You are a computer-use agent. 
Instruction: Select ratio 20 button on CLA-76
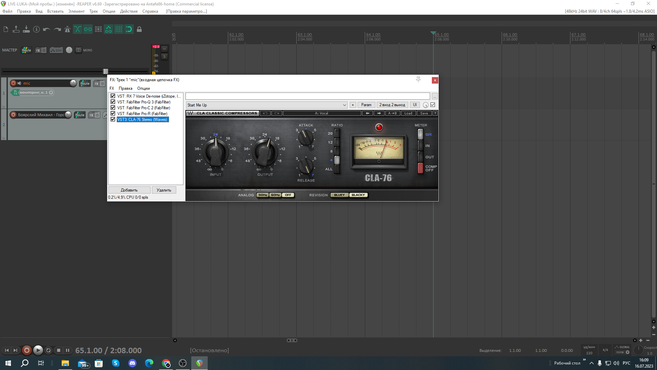pyautogui.click(x=337, y=133)
